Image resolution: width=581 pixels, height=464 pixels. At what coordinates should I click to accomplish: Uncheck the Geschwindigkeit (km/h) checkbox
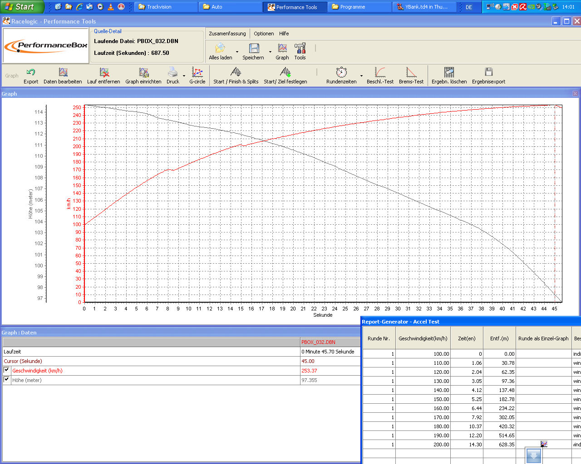pyautogui.click(x=7, y=370)
